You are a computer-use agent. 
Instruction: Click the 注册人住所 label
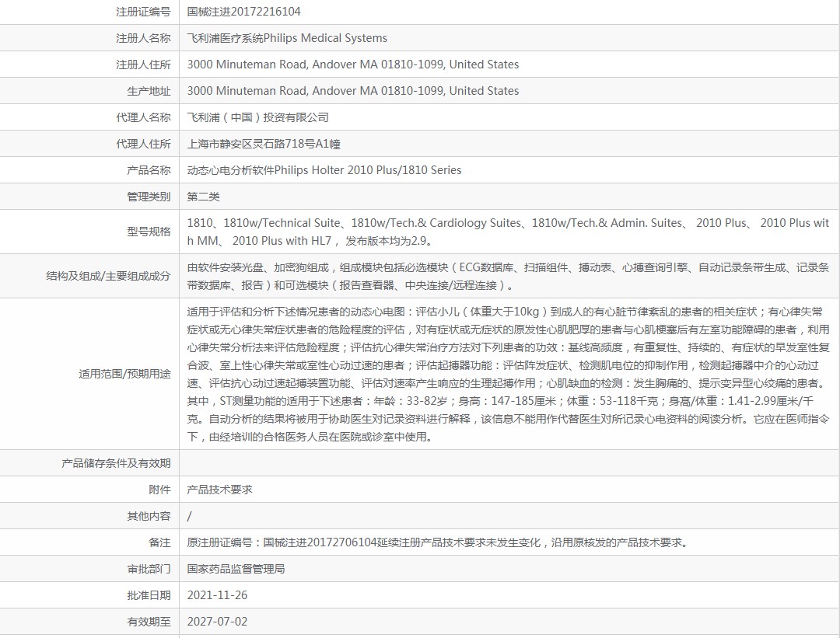click(x=143, y=64)
